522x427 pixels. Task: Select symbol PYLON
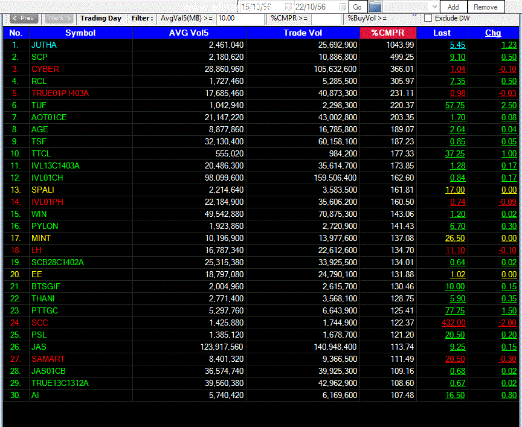click(45, 226)
